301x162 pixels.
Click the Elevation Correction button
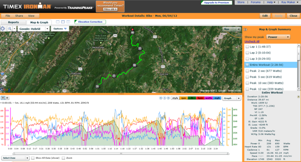(90, 22)
